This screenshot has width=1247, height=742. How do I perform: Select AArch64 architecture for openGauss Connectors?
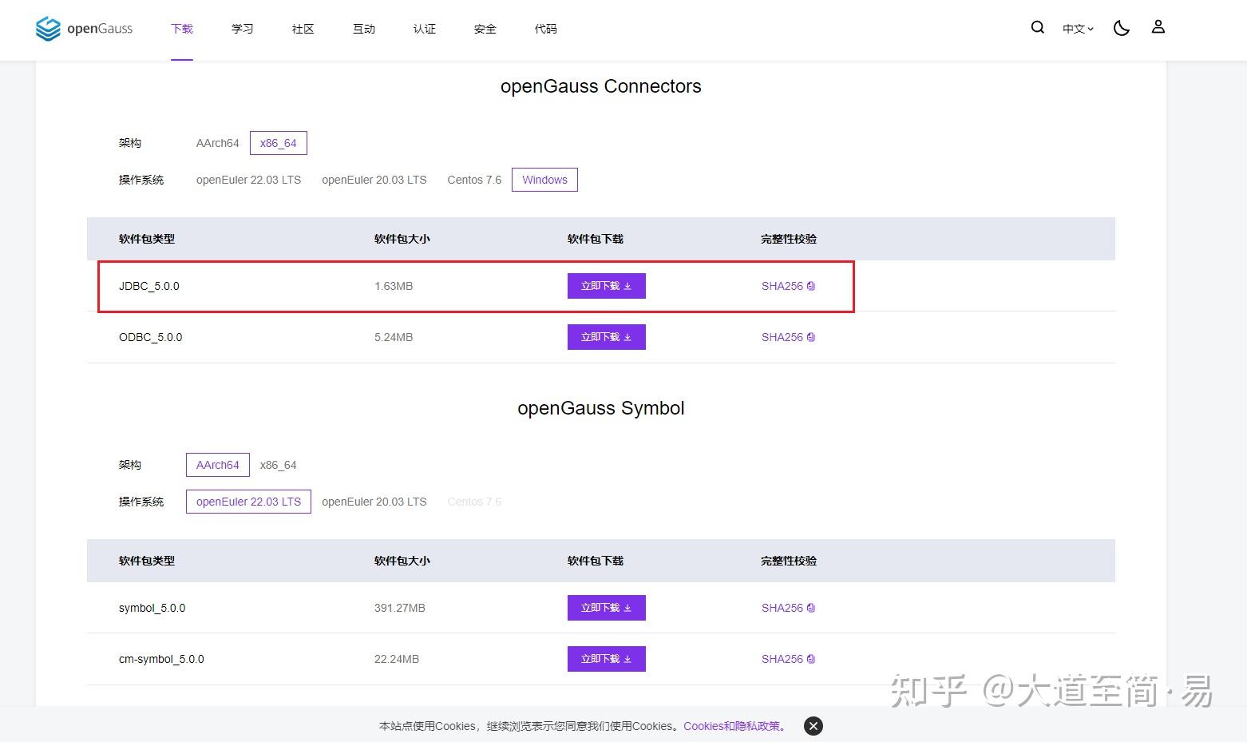(x=216, y=143)
